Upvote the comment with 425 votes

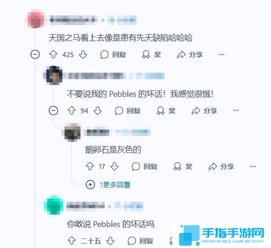tap(53, 54)
